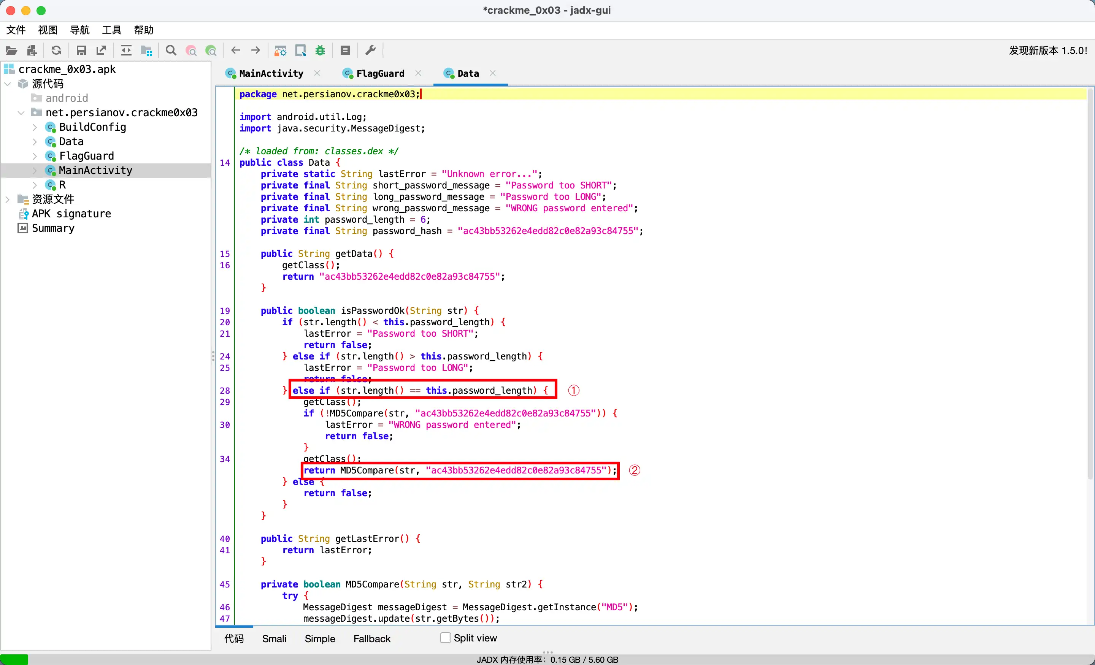The image size is (1095, 665).
Task: Expand the BuildConfig class node
Action: click(35, 127)
